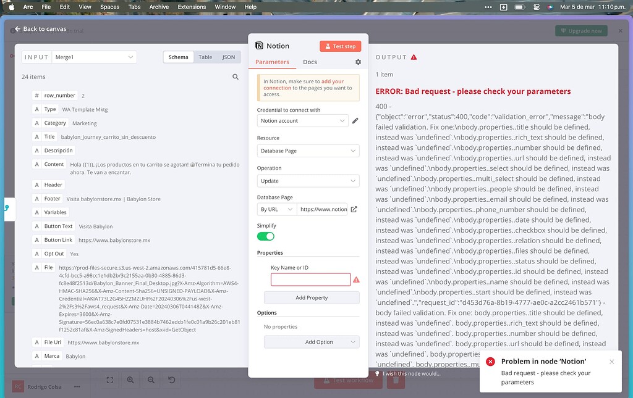Switch to the JSON tab

(x=228, y=56)
